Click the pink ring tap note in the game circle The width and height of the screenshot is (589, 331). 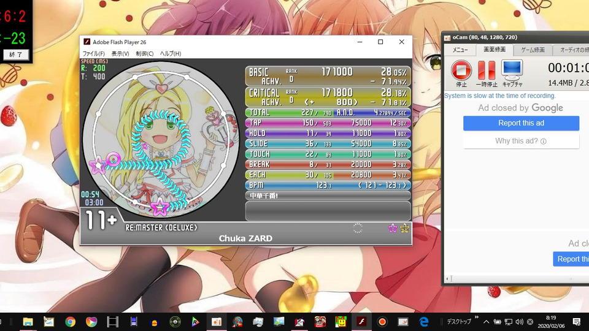point(113,160)
